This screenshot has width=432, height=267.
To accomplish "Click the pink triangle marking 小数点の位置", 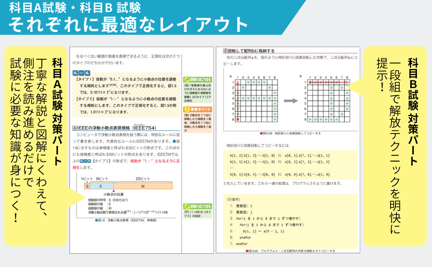I will coord(114,190).
